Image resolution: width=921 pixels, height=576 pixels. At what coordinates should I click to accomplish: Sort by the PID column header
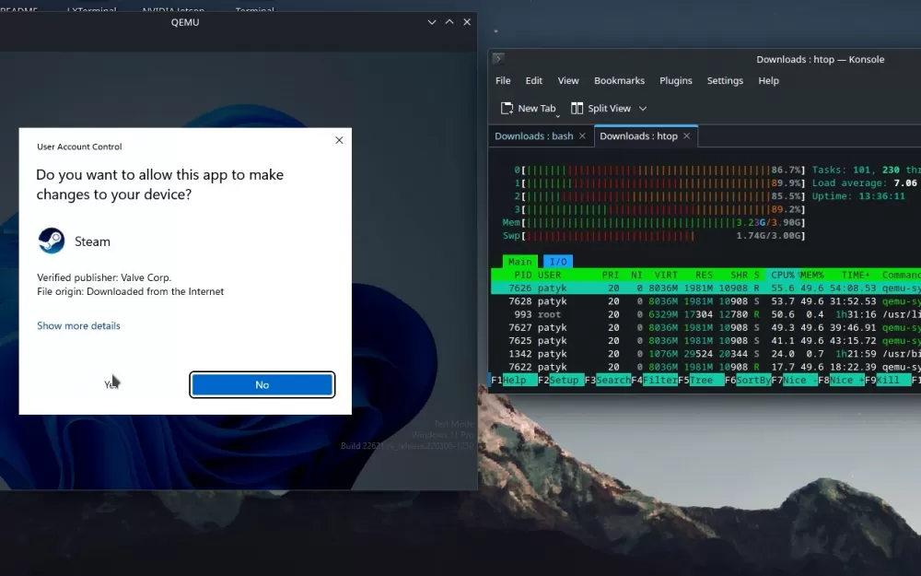tap(523, 275)
